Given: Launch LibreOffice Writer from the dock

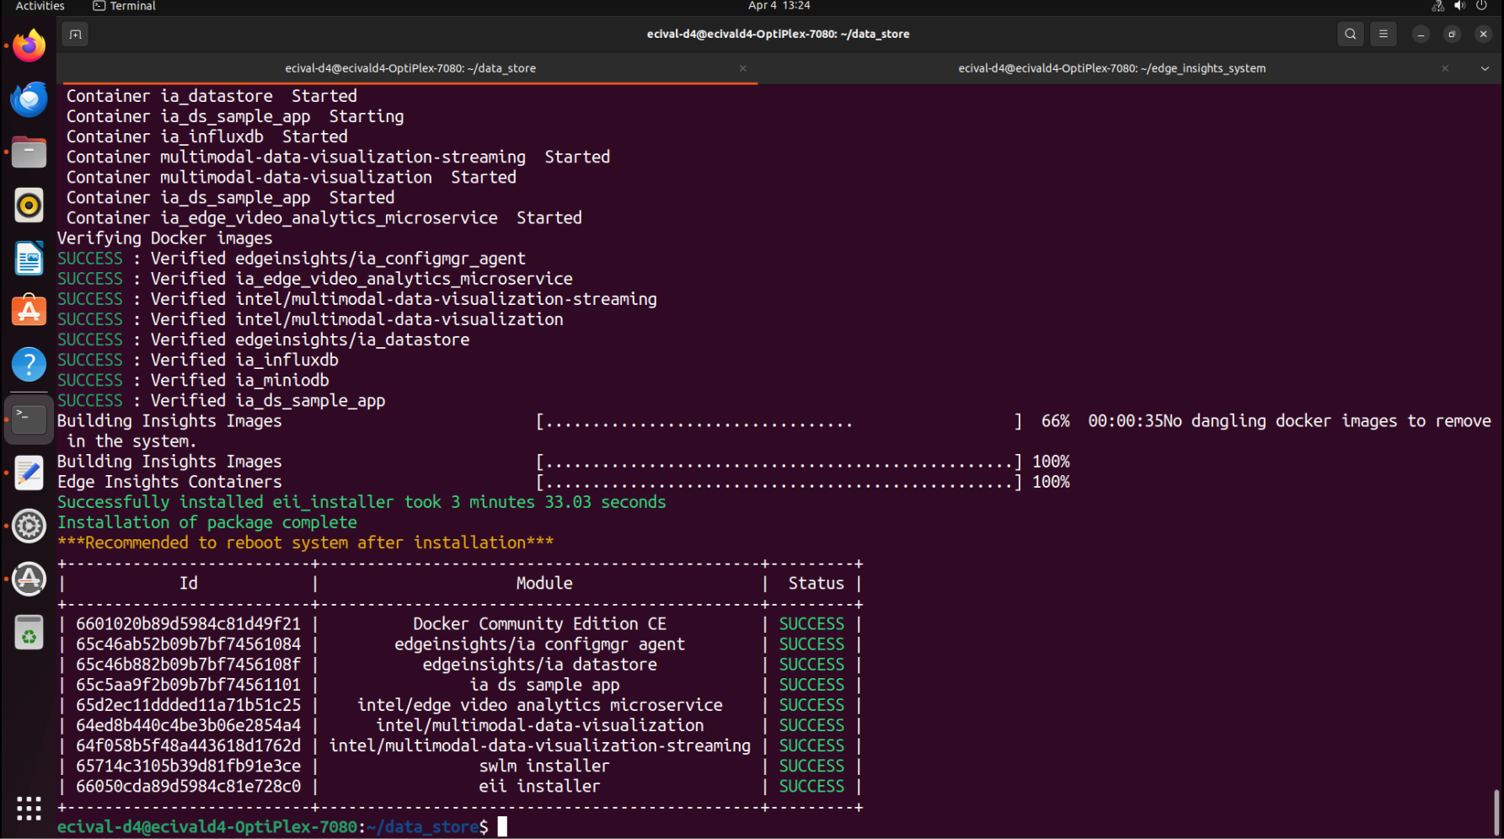Looking at the screenshot, I should click(29, 259).
